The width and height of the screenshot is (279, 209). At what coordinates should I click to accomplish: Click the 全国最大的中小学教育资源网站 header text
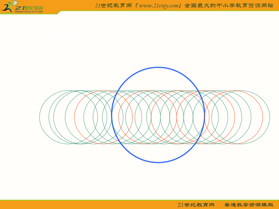pos(229,6)
